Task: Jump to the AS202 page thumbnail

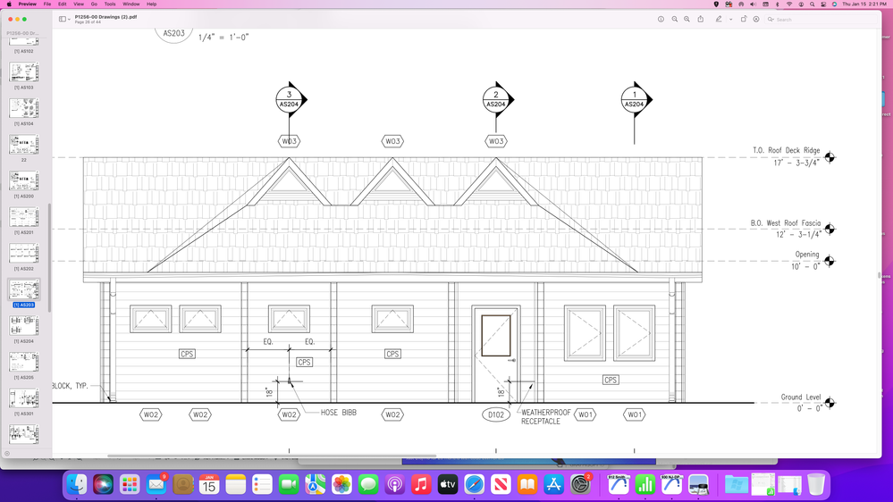Action: click(x=24, y=254)
